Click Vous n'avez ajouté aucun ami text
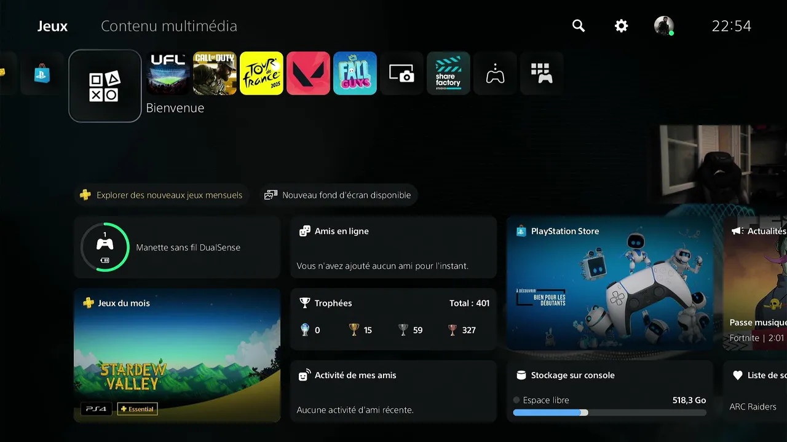This screenshot has height=442, width=787. pos(382,266)
